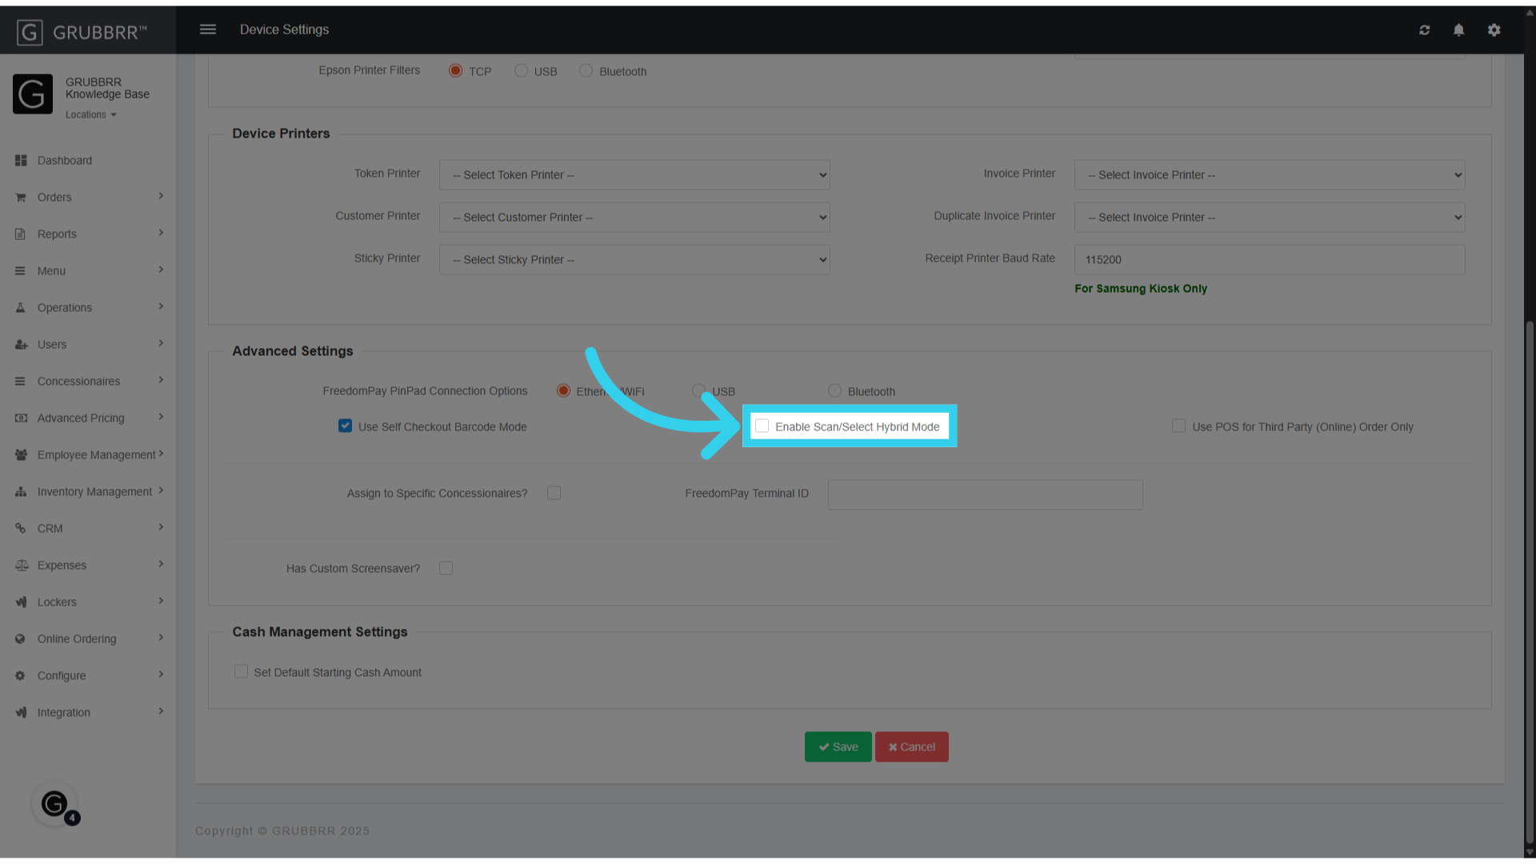Click the refresh icon in the top bar
Screen dimensions: 1536x864
[x=1425, y=30]
